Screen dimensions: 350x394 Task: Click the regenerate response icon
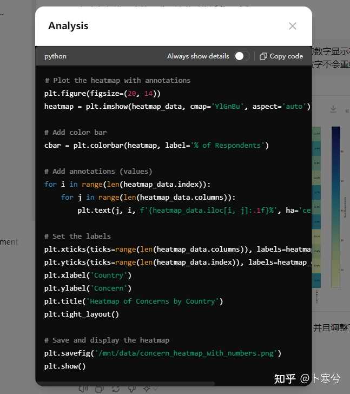(x=115, y=388)
